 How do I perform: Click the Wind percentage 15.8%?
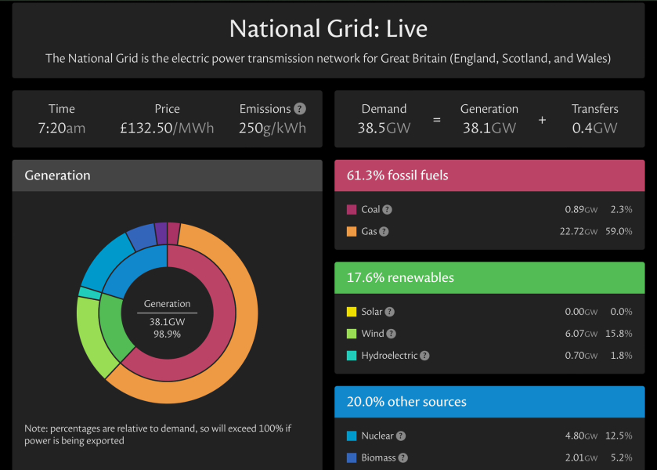coord(619,334)
